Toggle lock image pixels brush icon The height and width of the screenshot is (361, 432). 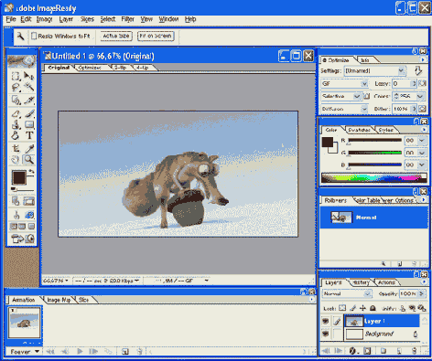(x=353, y=308)
